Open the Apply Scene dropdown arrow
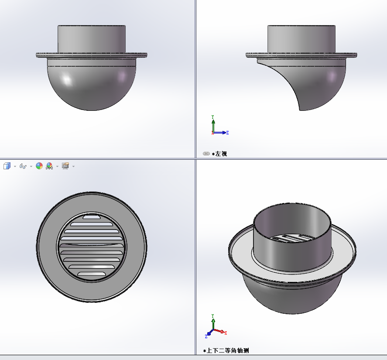 pos(57,166)
